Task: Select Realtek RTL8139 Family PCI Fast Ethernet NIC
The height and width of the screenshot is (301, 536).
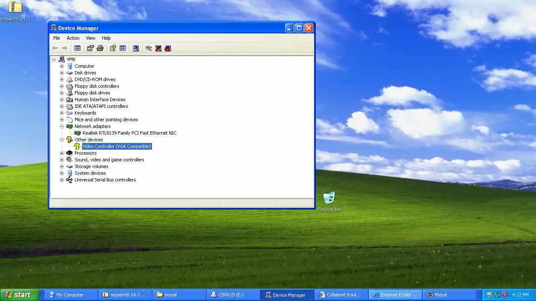Action: [129, 133]
